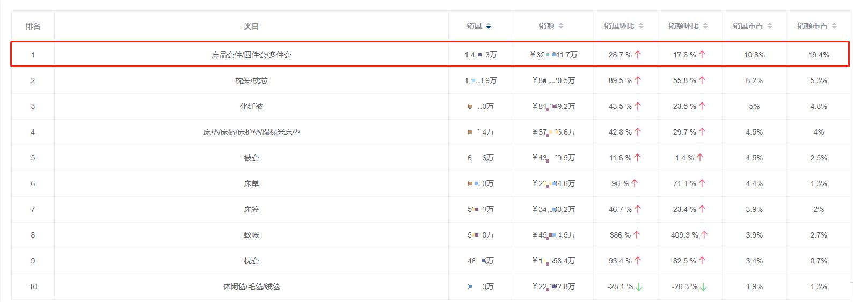Click the 床笠 category name
Image resolution: width=853 pixels, height=302 pixels.
point(251,209)
